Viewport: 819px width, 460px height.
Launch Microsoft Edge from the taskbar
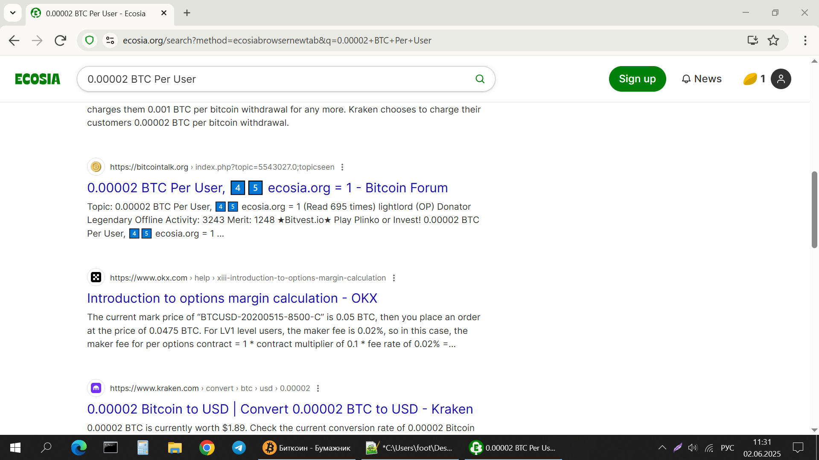[x=79, y=448]
